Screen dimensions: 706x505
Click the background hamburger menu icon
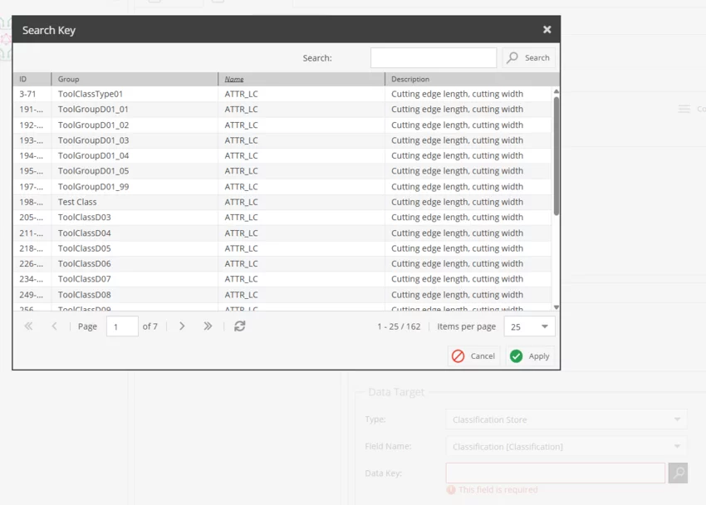(x=684, y=109)
